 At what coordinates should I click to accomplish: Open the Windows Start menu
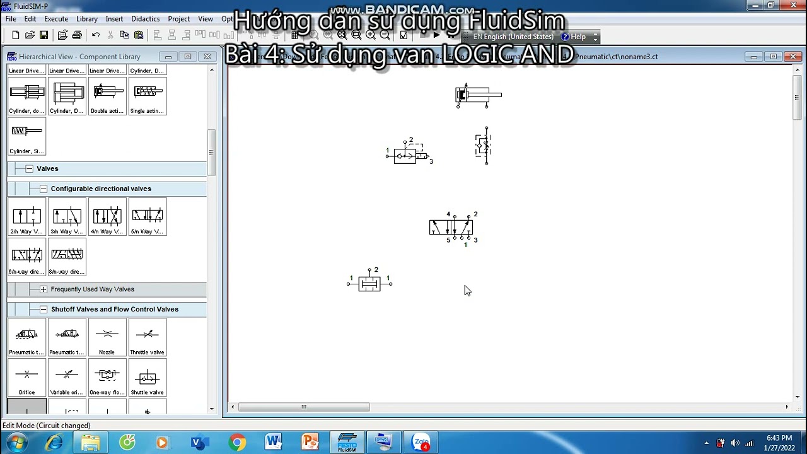coord(17,443)
